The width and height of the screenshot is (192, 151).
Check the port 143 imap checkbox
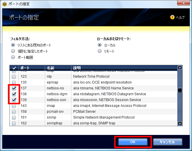point(14,106)
